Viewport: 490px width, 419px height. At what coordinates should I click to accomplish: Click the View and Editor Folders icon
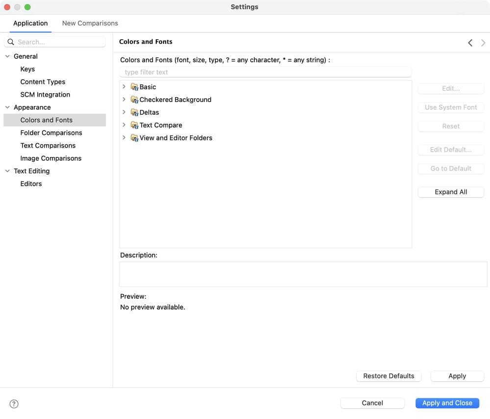[x=134, y=138]
